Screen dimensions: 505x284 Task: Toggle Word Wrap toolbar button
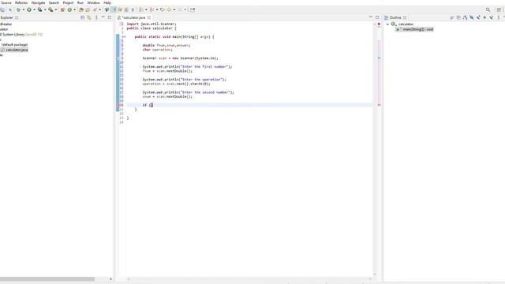point(120,9)
